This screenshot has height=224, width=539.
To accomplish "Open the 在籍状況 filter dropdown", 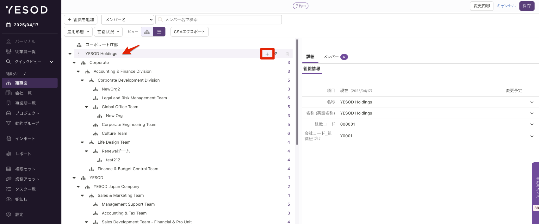I will (108, 32).
